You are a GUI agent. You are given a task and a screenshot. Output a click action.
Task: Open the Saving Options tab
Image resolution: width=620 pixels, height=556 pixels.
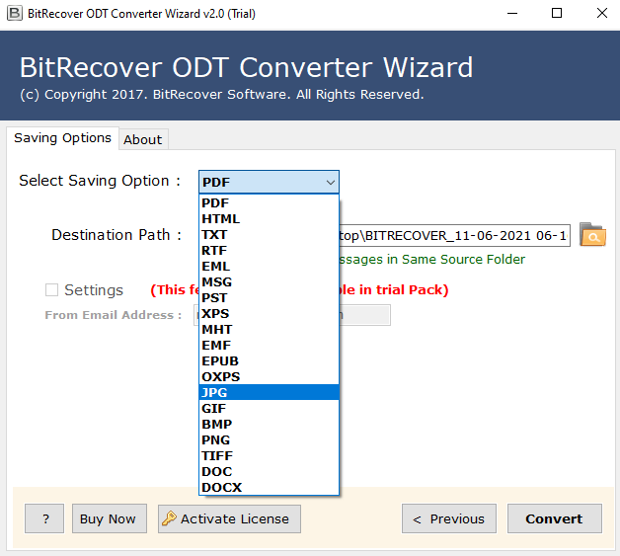[62, 138]
